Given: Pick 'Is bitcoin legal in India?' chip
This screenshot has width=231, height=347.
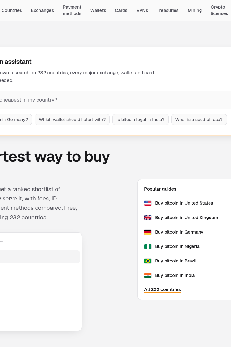Looking at the screenshot, I should click(x=141, y=120).
